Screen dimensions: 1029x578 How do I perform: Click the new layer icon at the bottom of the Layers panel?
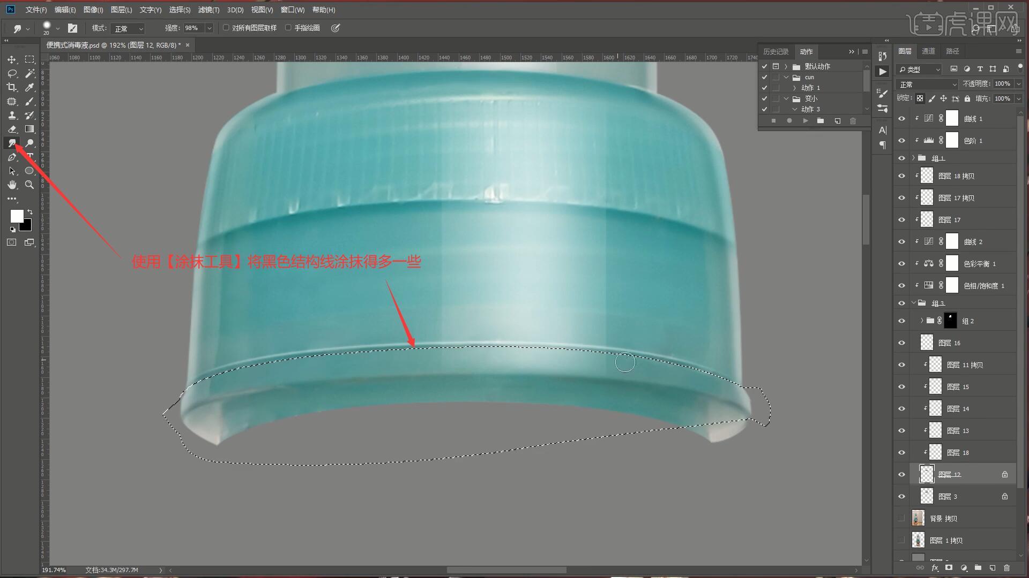pyautogui.click(x=992, y=568)
